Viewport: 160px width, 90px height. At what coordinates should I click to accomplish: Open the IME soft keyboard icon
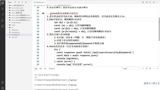pyautogui.click(x=154, y=83)
